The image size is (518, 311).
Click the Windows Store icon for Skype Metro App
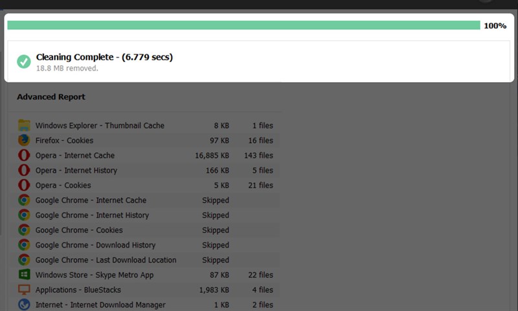(24, 275)
